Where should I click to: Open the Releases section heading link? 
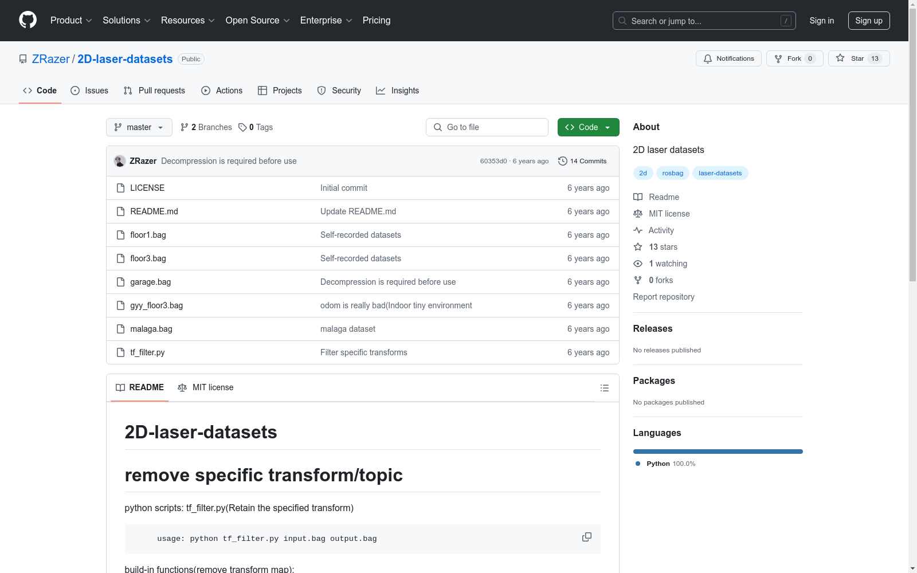[x=653, y=328]
